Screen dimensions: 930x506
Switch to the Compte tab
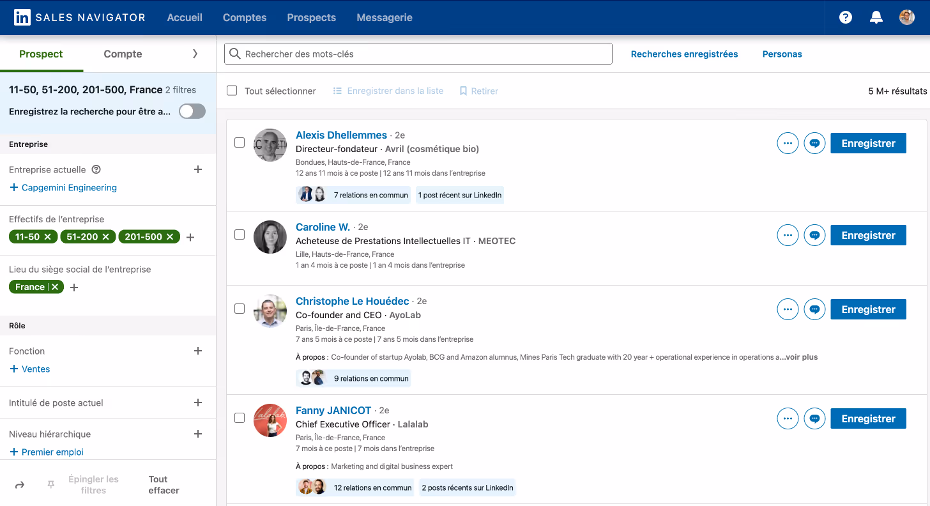coord(123,54)
